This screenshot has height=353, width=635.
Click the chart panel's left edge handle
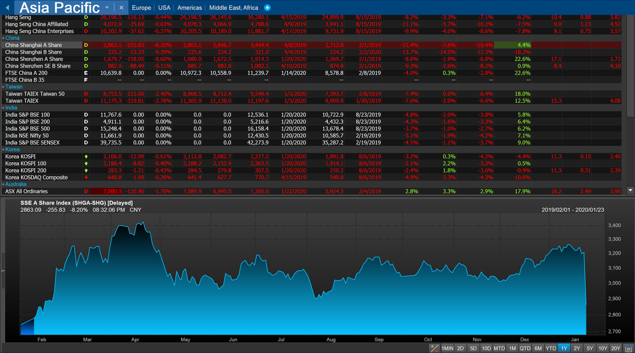(3, 270)
